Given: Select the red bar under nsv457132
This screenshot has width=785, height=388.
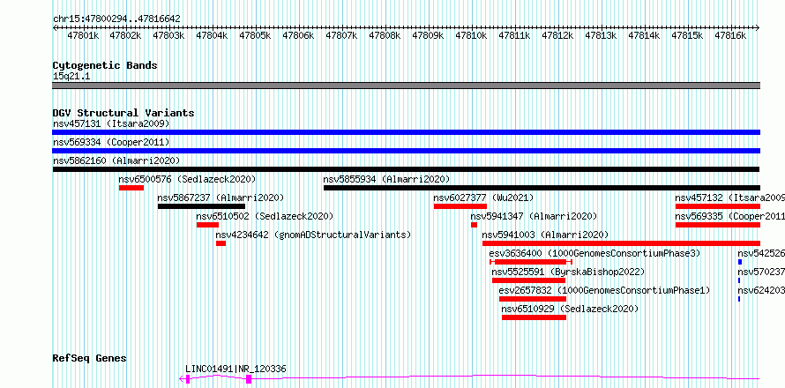Looking at the screenshot, I should [717, 206].
